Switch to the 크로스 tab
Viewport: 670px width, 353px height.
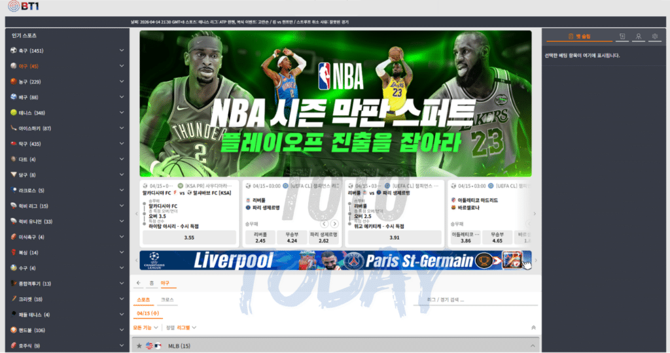point(168,299)
